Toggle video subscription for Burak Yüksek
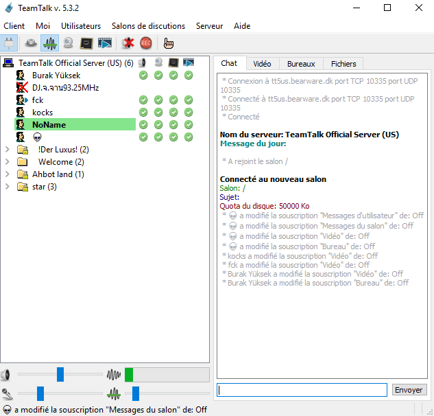 click(x=158, y=76)
